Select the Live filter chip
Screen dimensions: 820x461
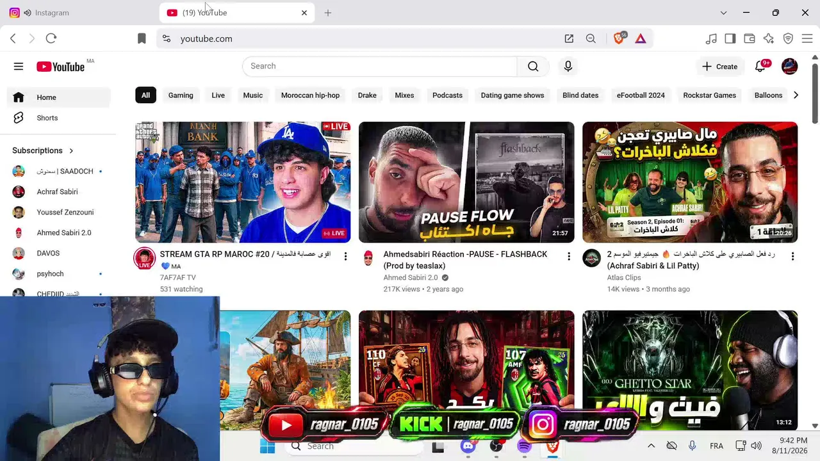pos(218,95)
